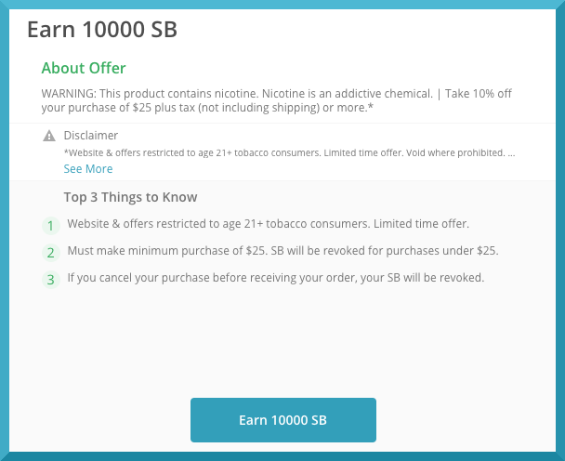Click the truncated disclaimer text ending with ellipsis
The height and width of the screenshot is (461, 565).
click(x=289, y=152)
